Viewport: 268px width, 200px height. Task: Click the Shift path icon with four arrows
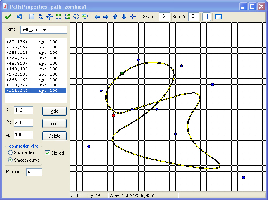pyautogui.click(x=50, y=17)
